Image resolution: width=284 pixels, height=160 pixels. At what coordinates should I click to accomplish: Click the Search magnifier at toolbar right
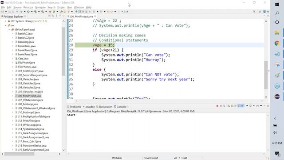coord(254,12)
